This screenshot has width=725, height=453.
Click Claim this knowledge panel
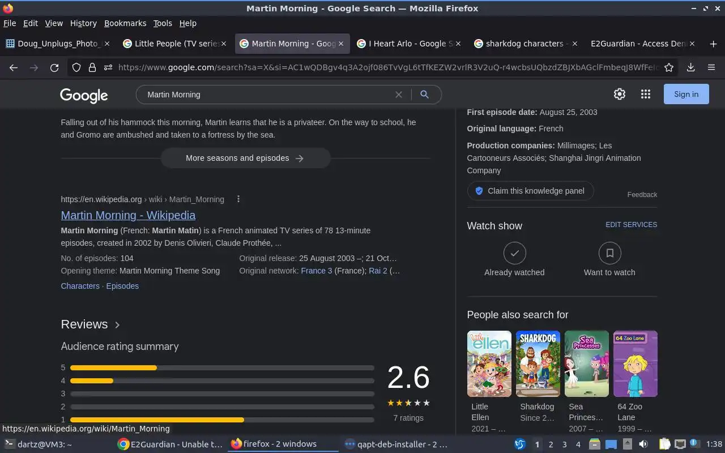click(530, 191)
